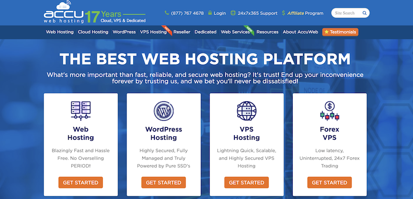413x199 pixels.
Task: Click Get Started under VPS Hosting
Action: (x=247, y=183)
